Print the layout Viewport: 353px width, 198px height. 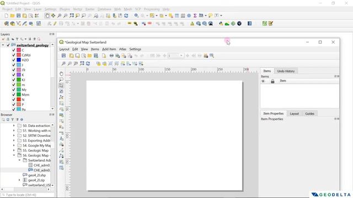tap(111, 56)
